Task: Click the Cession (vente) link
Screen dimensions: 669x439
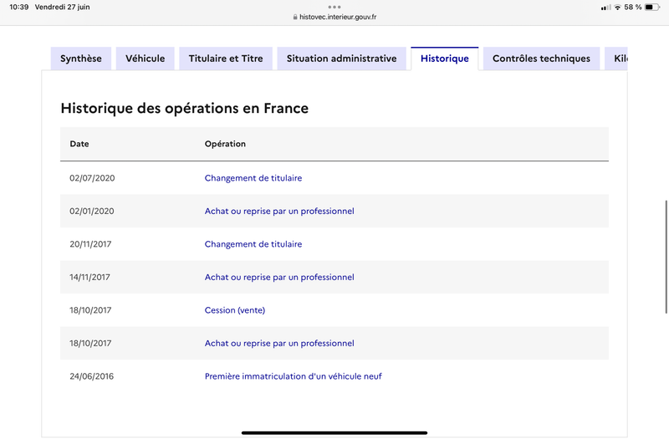Action: (x=235, y=310)
